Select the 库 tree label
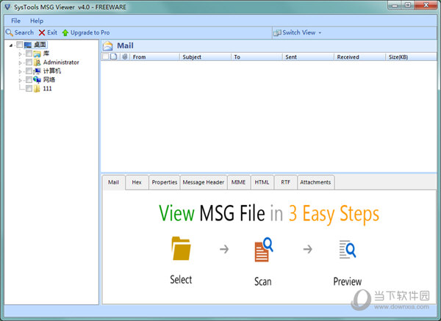This screenshot has width=441, height=321. [x=46, y=54]
